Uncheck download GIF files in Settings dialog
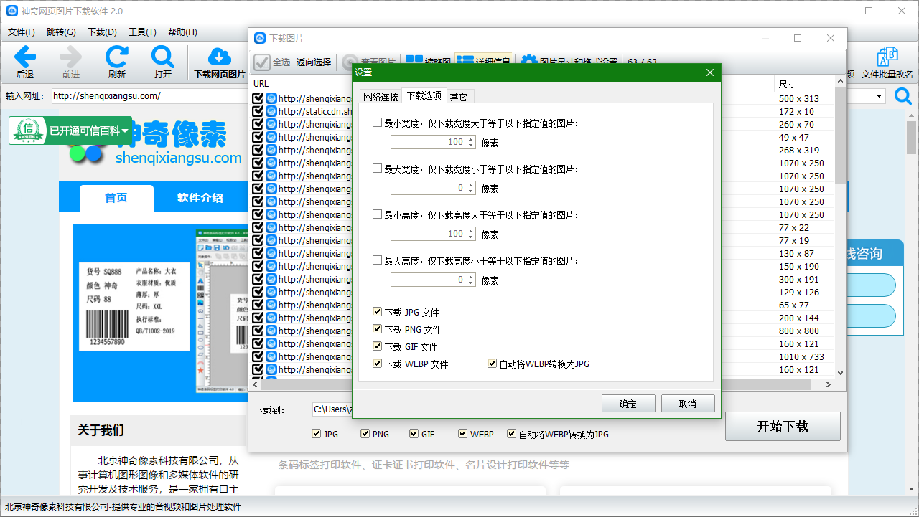The width and height of the screenshot is (919, 517). coord(377,346)
